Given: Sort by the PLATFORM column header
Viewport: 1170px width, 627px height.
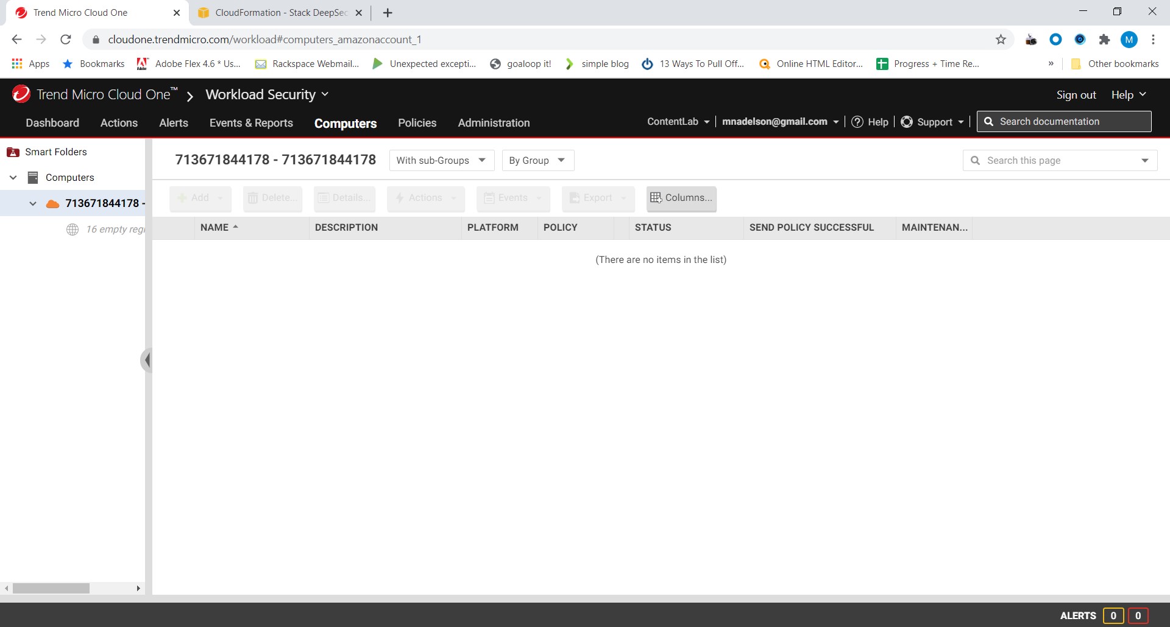Looking at the screenshot, I should click(x=499, y=228).
